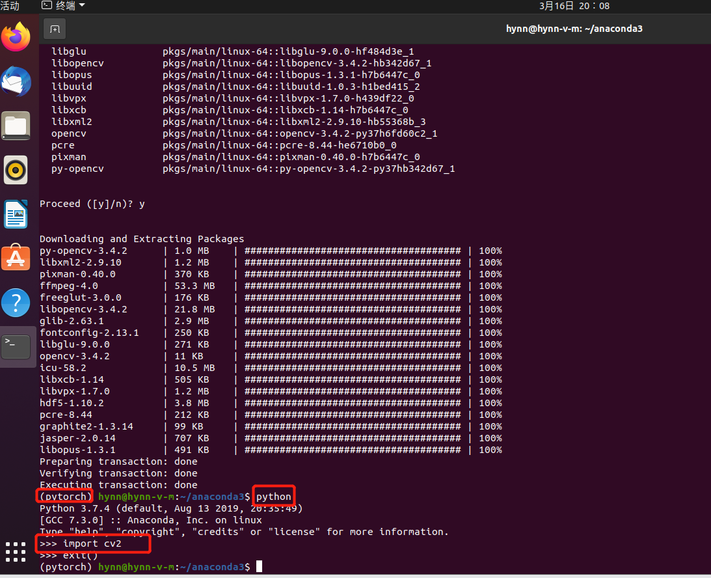Click the highlighted python command text
The height and width of the screenshot is (578, 711).
[x=273, y=497]
